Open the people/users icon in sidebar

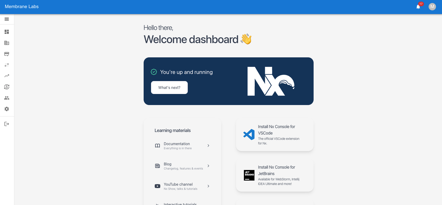click(x=7, y=98)
